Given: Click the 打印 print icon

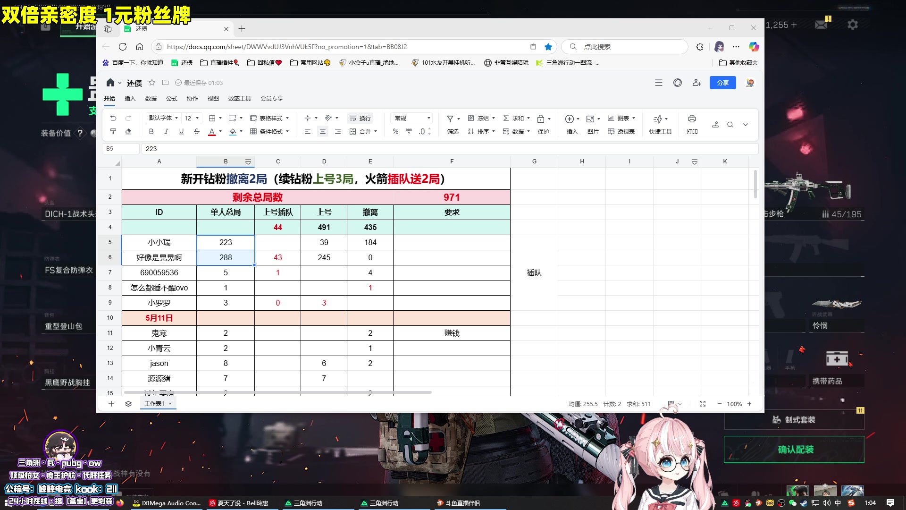Looking at the screenshot, I should pos(692,119).
